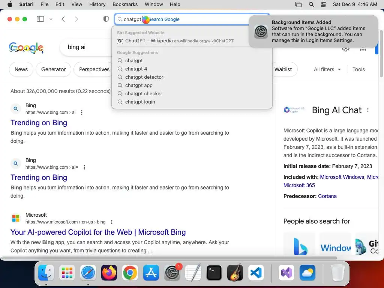Open Control Center in menu bar

click(x=324, y=4)
